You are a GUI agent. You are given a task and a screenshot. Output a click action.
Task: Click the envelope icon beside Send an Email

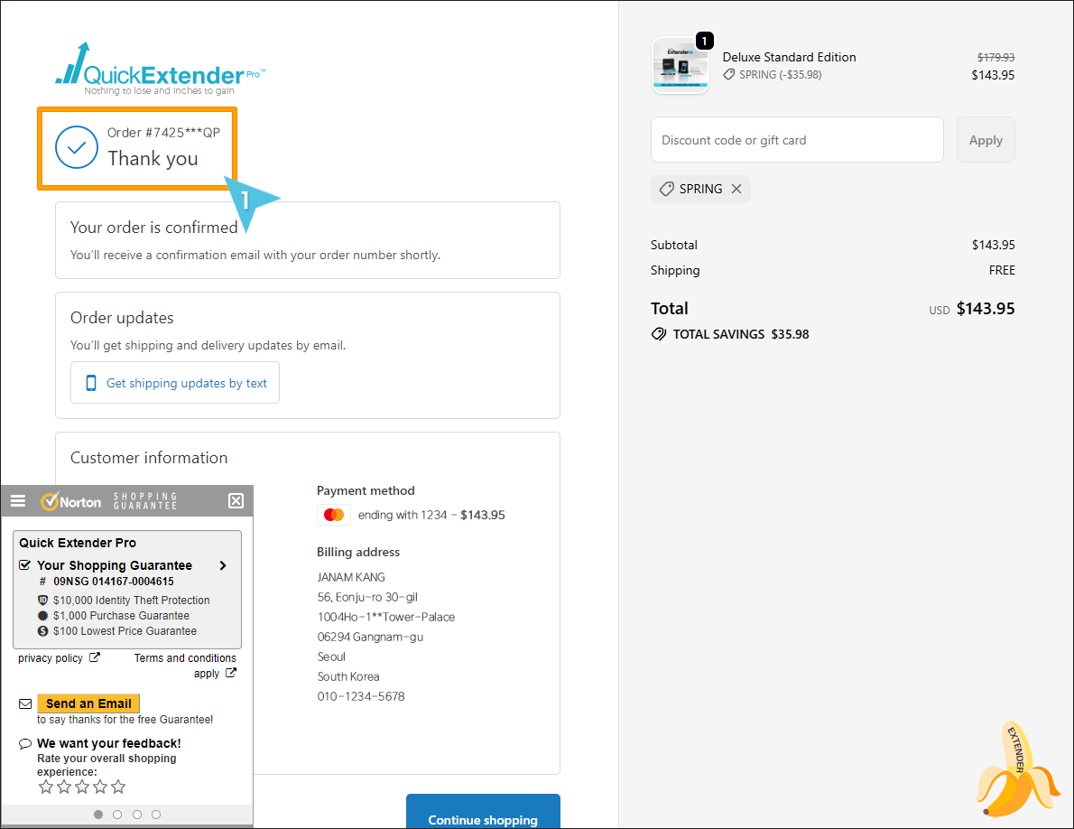pos(25,703)
